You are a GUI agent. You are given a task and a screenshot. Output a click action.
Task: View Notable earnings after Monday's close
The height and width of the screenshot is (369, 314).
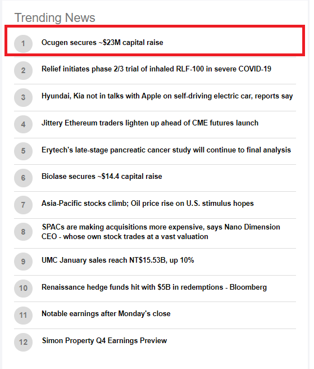tap(106, 314)
